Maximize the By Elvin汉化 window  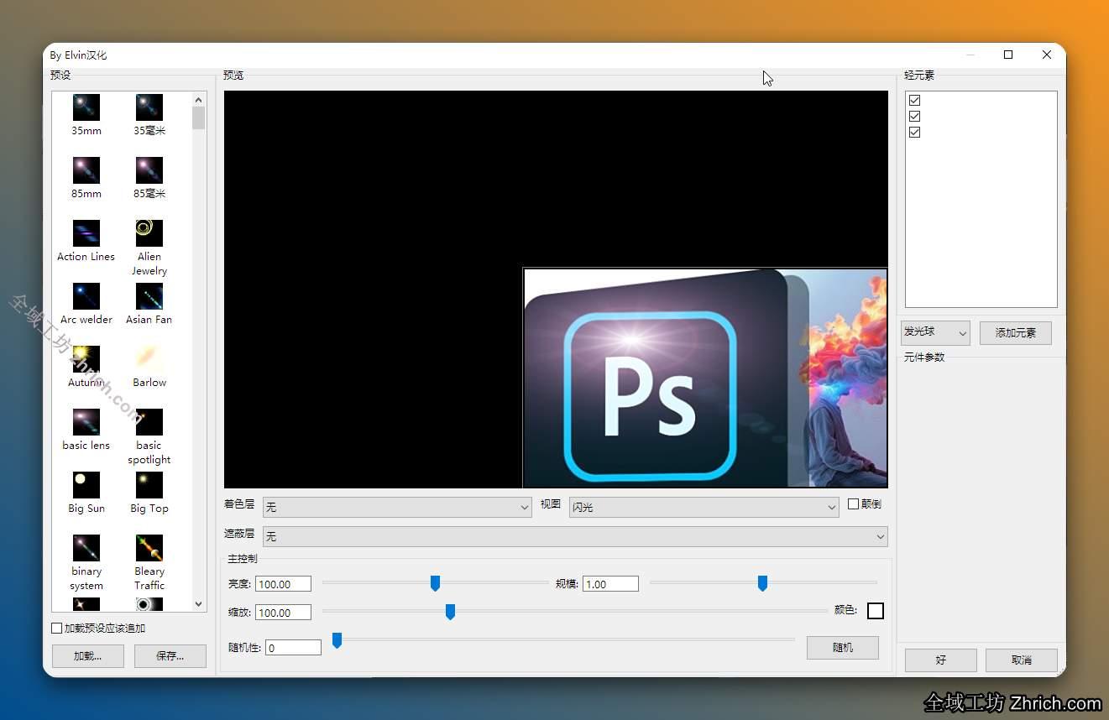(x=1008, y=55)
